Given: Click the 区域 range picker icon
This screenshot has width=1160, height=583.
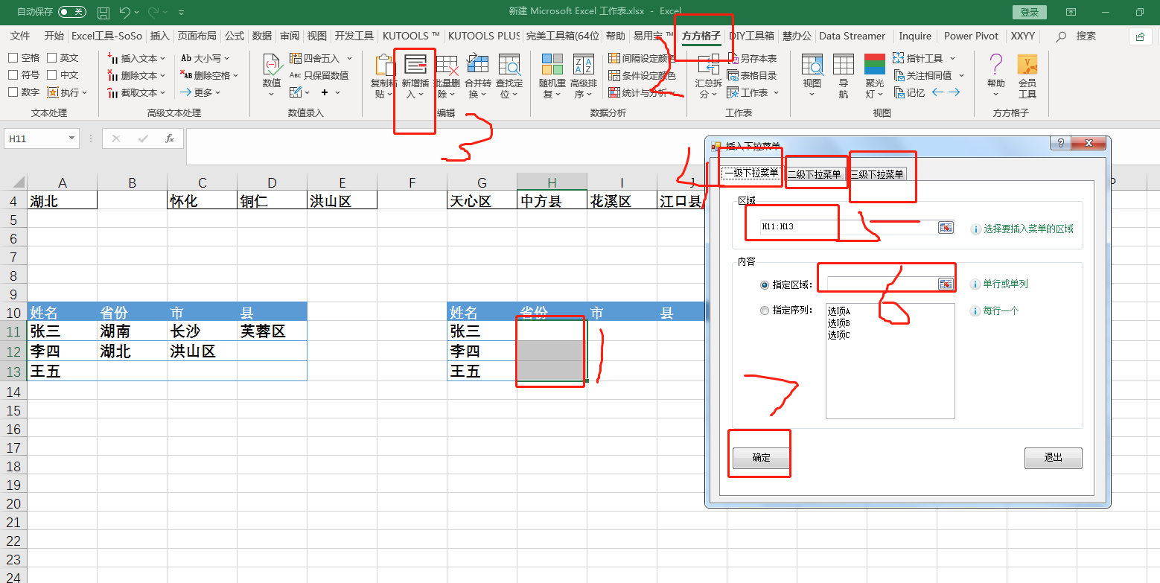Looking at the screenshot, I should click(946, 228).
